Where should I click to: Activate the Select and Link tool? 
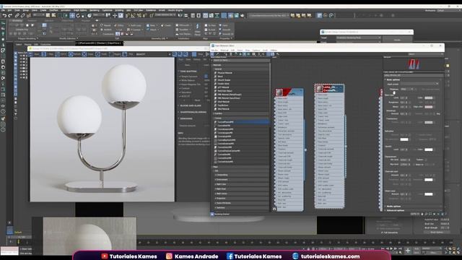(x=17, y=15)
